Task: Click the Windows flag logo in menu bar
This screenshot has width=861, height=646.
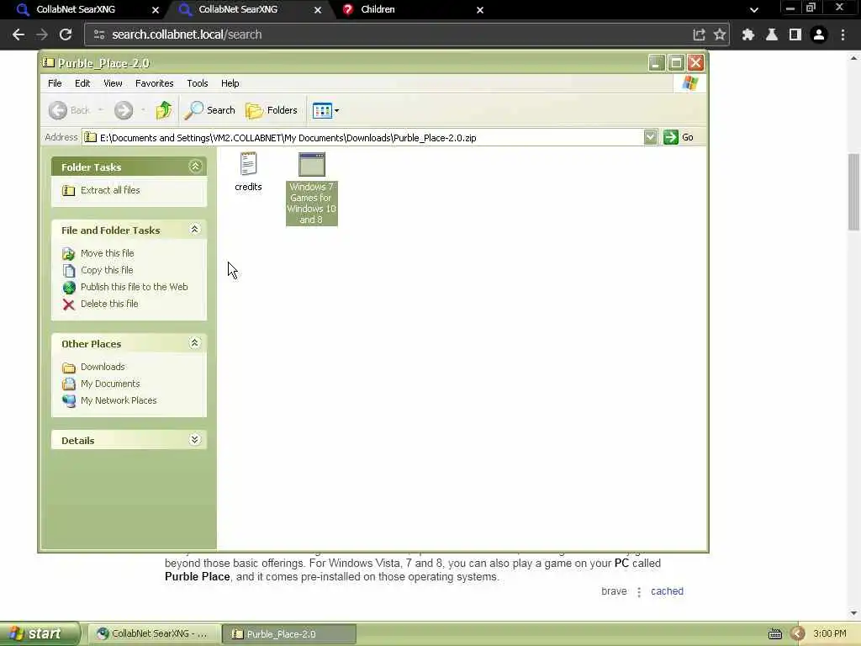Action: pos(690,83)
